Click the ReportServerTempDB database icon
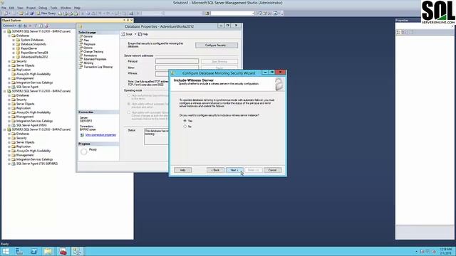The height and width of the screenshot is (256, 456). coord(18,53)
